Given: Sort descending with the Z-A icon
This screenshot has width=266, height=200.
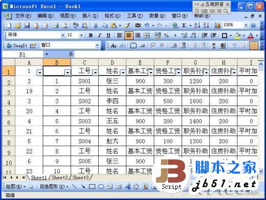Looking at the screenshot, I should tap(206, 26).
